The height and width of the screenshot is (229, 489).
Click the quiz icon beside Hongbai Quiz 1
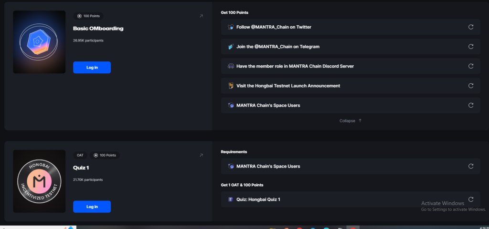click(x=231, y=199)
